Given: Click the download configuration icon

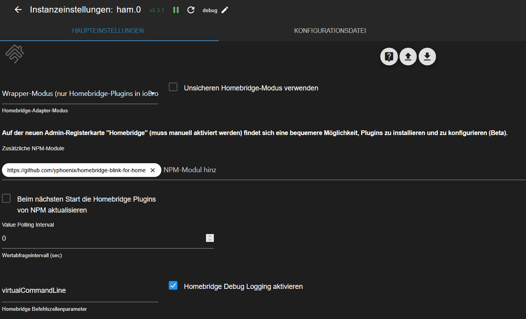Looking at the screenshot, I should [x=427, y=57].
